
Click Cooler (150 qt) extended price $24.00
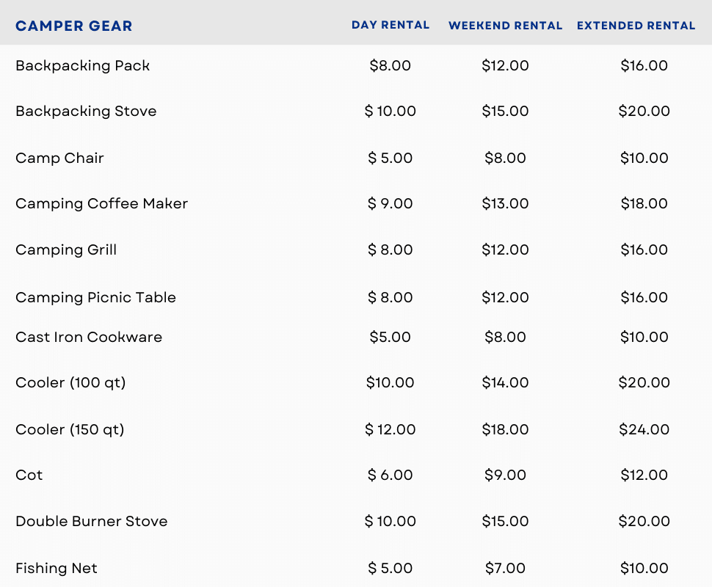(x=644, y=429)
